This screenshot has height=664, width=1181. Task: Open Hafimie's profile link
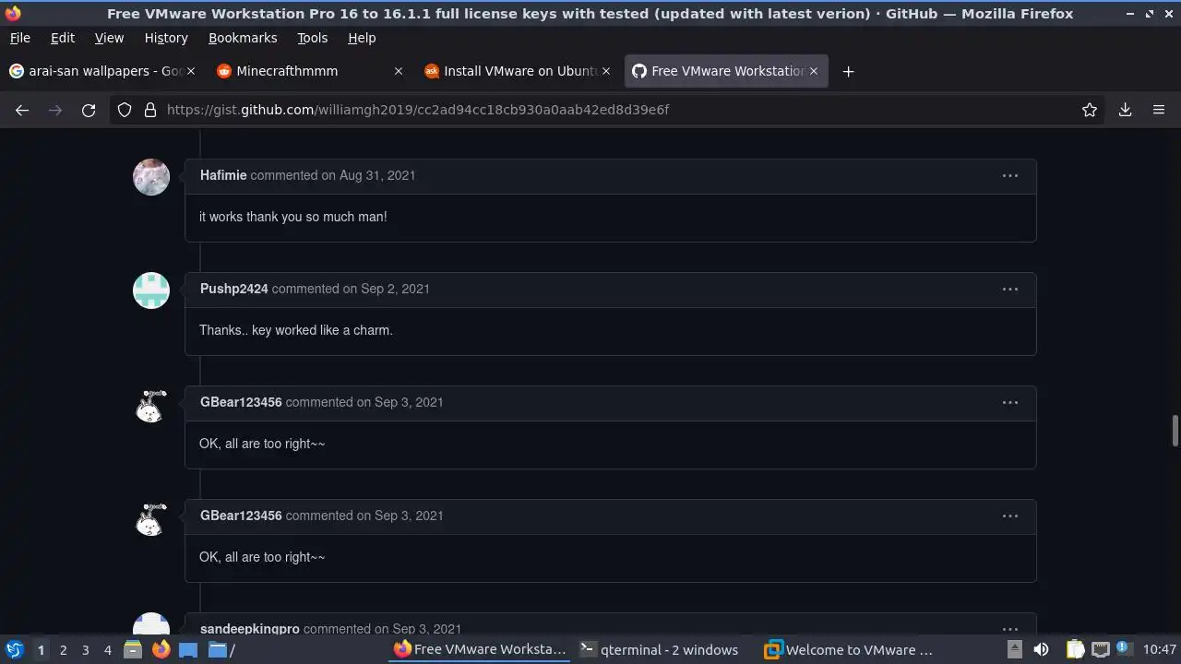(223, 175)
